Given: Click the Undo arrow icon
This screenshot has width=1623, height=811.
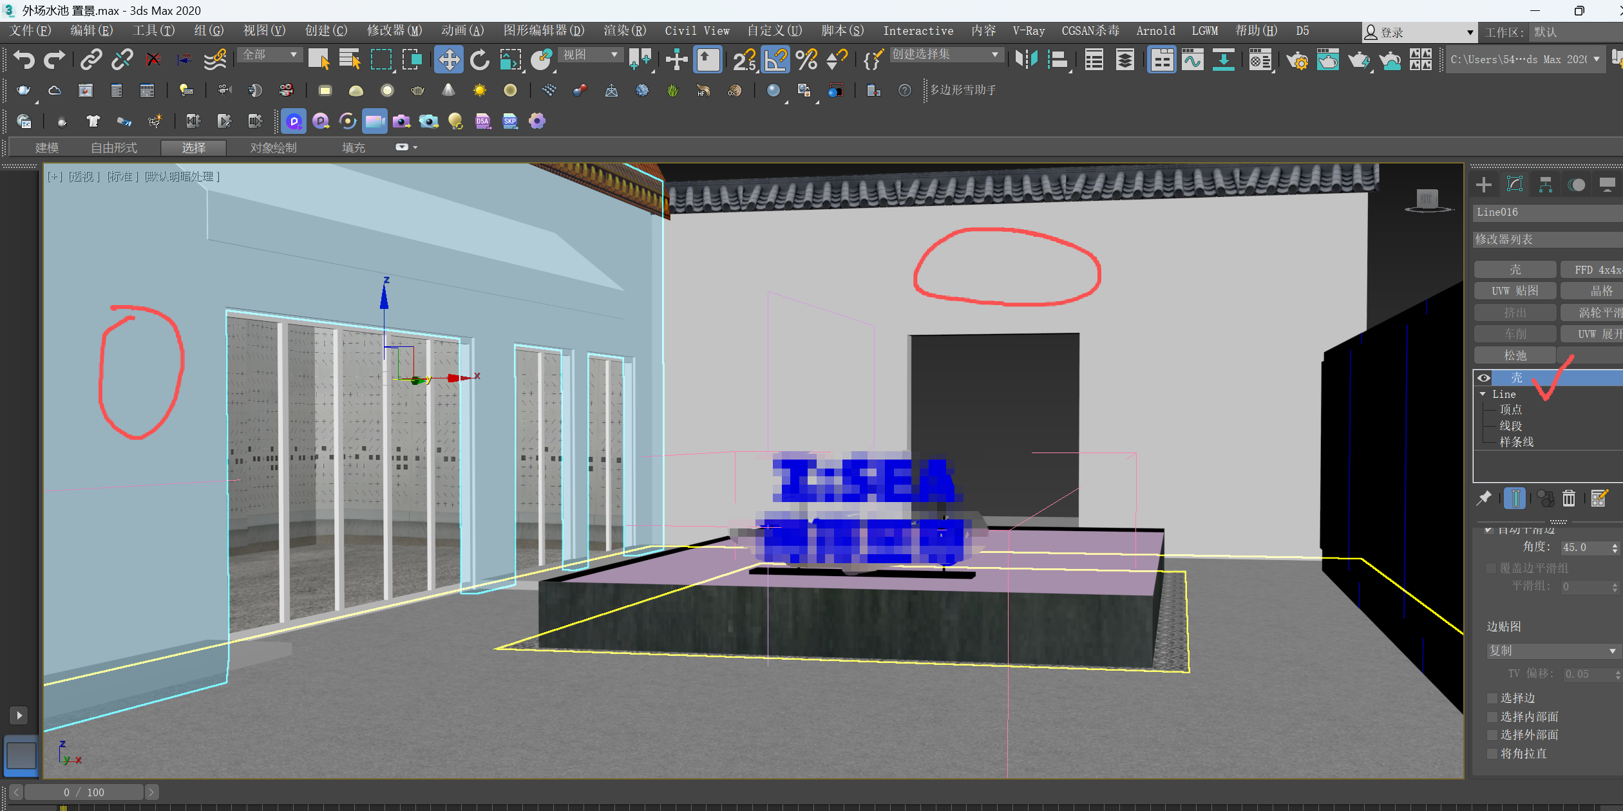Looking at the screenshot, I should point(24,60).
